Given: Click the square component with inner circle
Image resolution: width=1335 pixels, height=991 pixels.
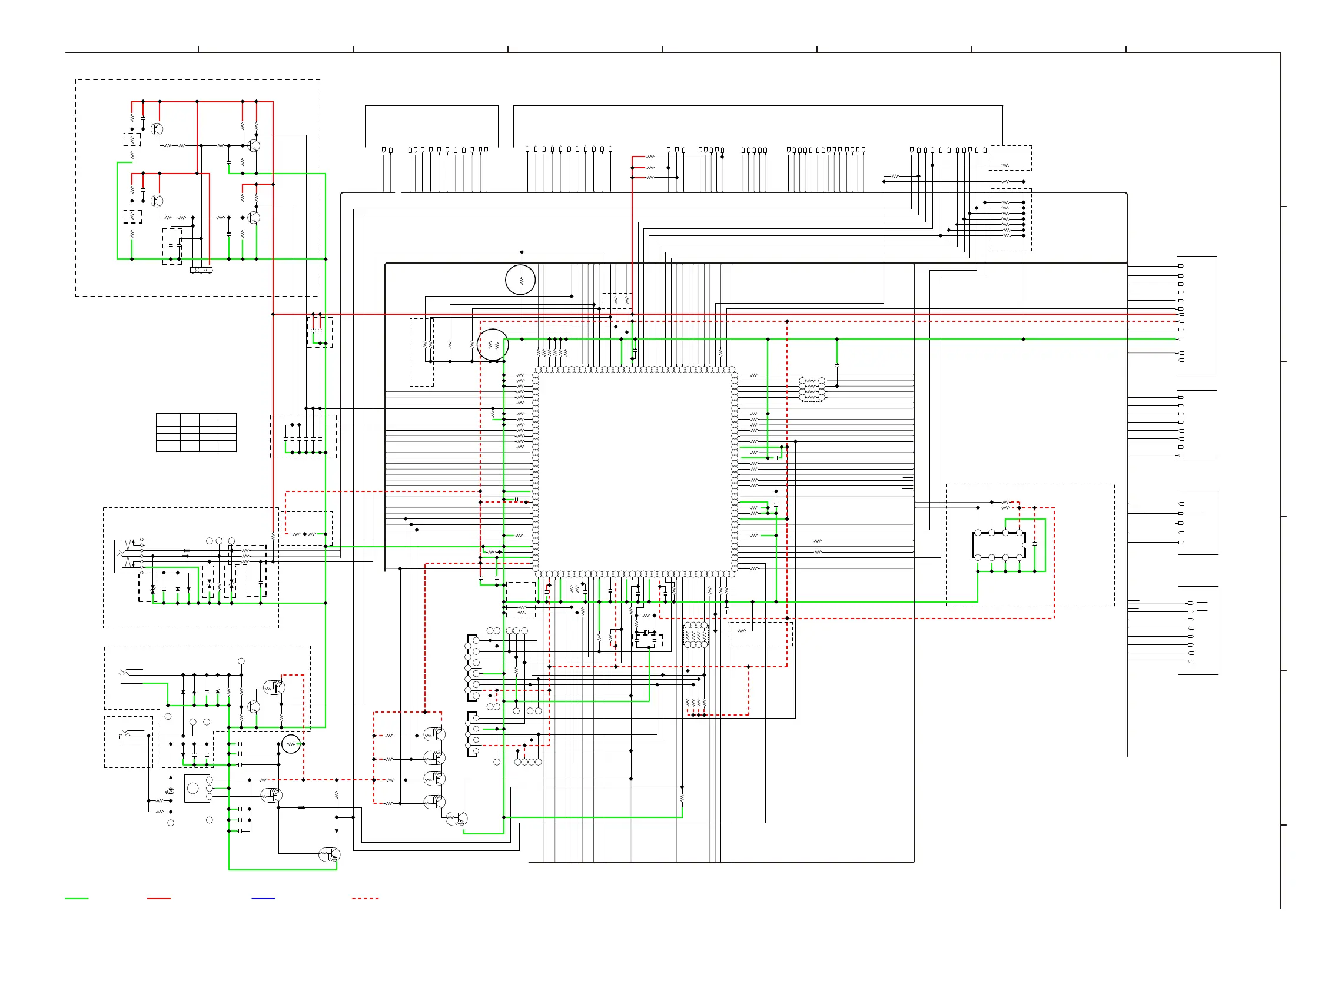Looking at the screenshot, I should [193, 788].
